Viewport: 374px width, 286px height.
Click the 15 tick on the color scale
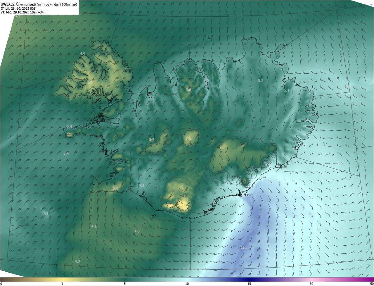coord(249,284)
